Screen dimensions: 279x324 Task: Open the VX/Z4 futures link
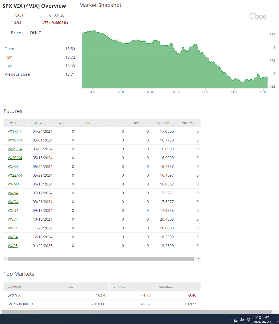[13, 237]
